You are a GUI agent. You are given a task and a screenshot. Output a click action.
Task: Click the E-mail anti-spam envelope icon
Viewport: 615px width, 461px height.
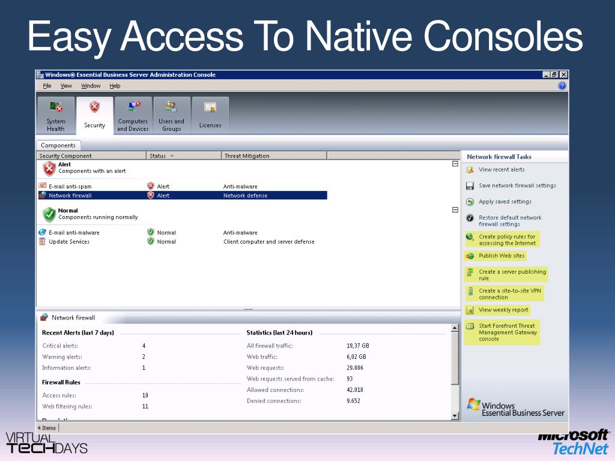click(43, 186)
